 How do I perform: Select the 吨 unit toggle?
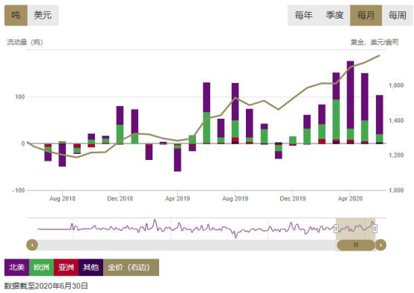coord(16,16)
